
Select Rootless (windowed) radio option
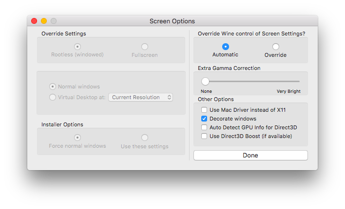point(77,47)
